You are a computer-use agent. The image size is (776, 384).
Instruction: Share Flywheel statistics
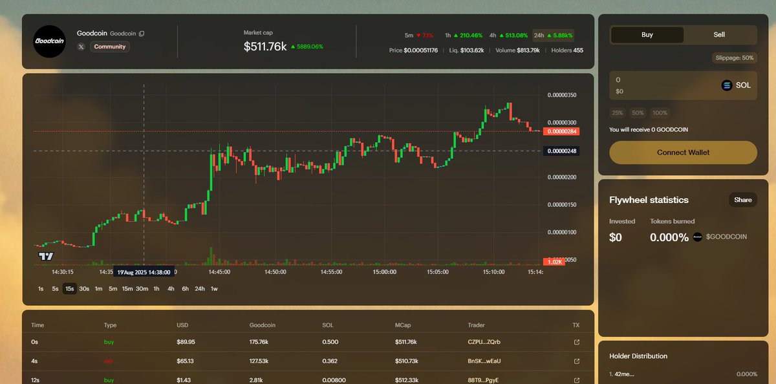pyautogui.click(x=743, y=200)
